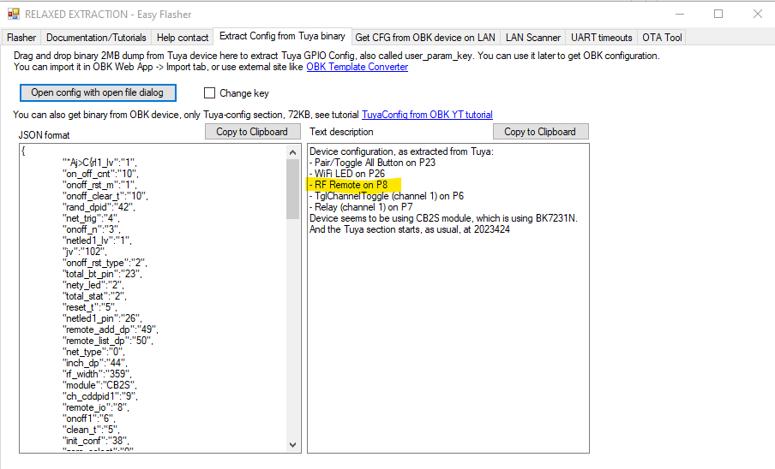Image resolution: width=775 pixels, height=469 pixels.
Task: Click Tuya section starts at 2023424 line
Action: click(x=410, y=229)
